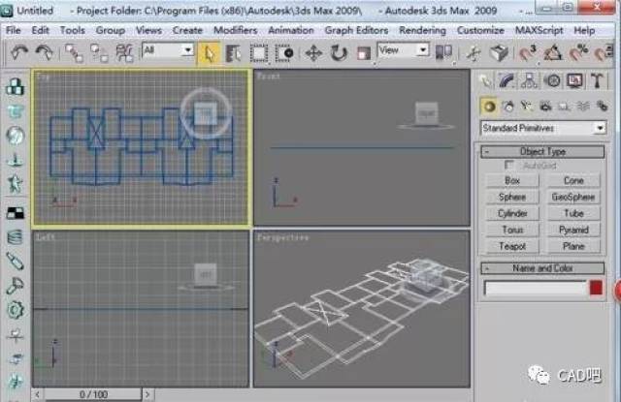Click the Redo arrow in the main toolbar
This screenshot has height=402, width=621.
click(x=44, y=52)
